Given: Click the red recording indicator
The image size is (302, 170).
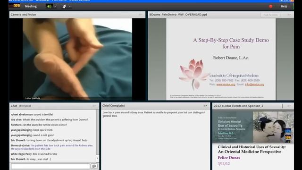Looking at the screenshot, I should pyautogui.click(x=270, y=6).
